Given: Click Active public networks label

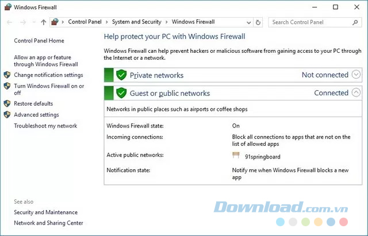Looking at the screenshot, I should (x=135, y=155).
